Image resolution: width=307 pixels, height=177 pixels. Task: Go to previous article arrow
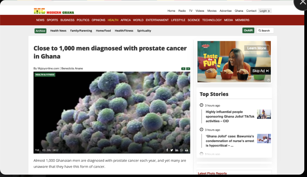(183, 69)
